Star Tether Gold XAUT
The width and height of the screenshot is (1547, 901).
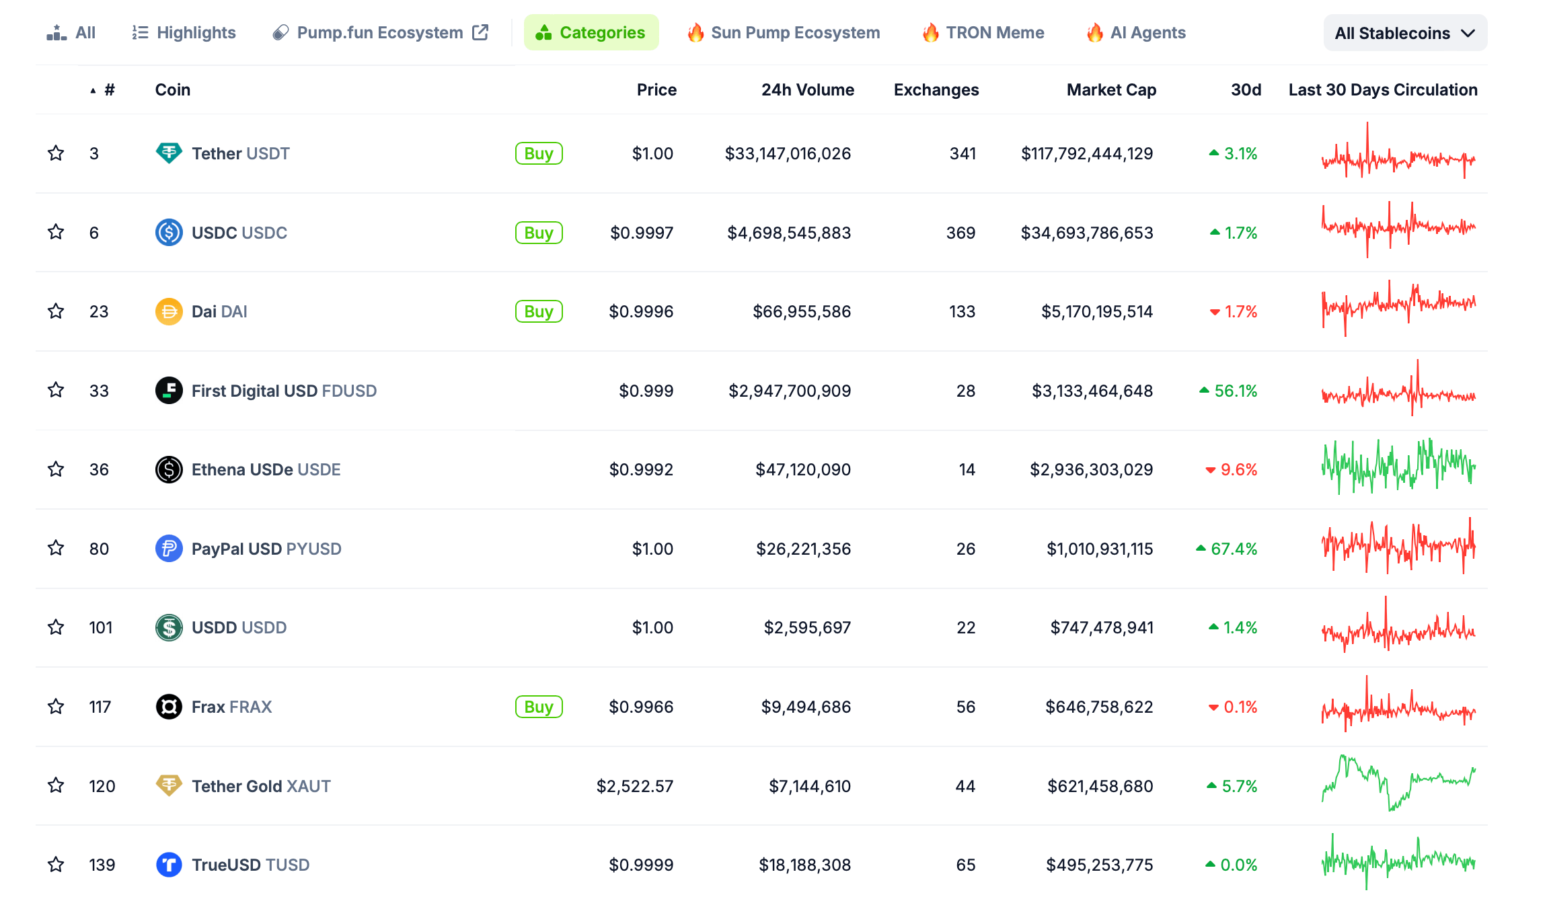coord(56,785)
